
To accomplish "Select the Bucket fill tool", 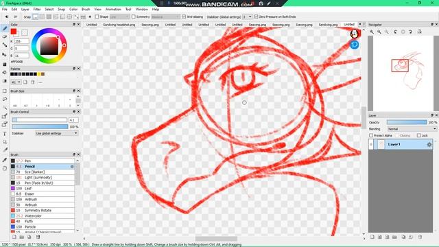I will click(5, 73).
